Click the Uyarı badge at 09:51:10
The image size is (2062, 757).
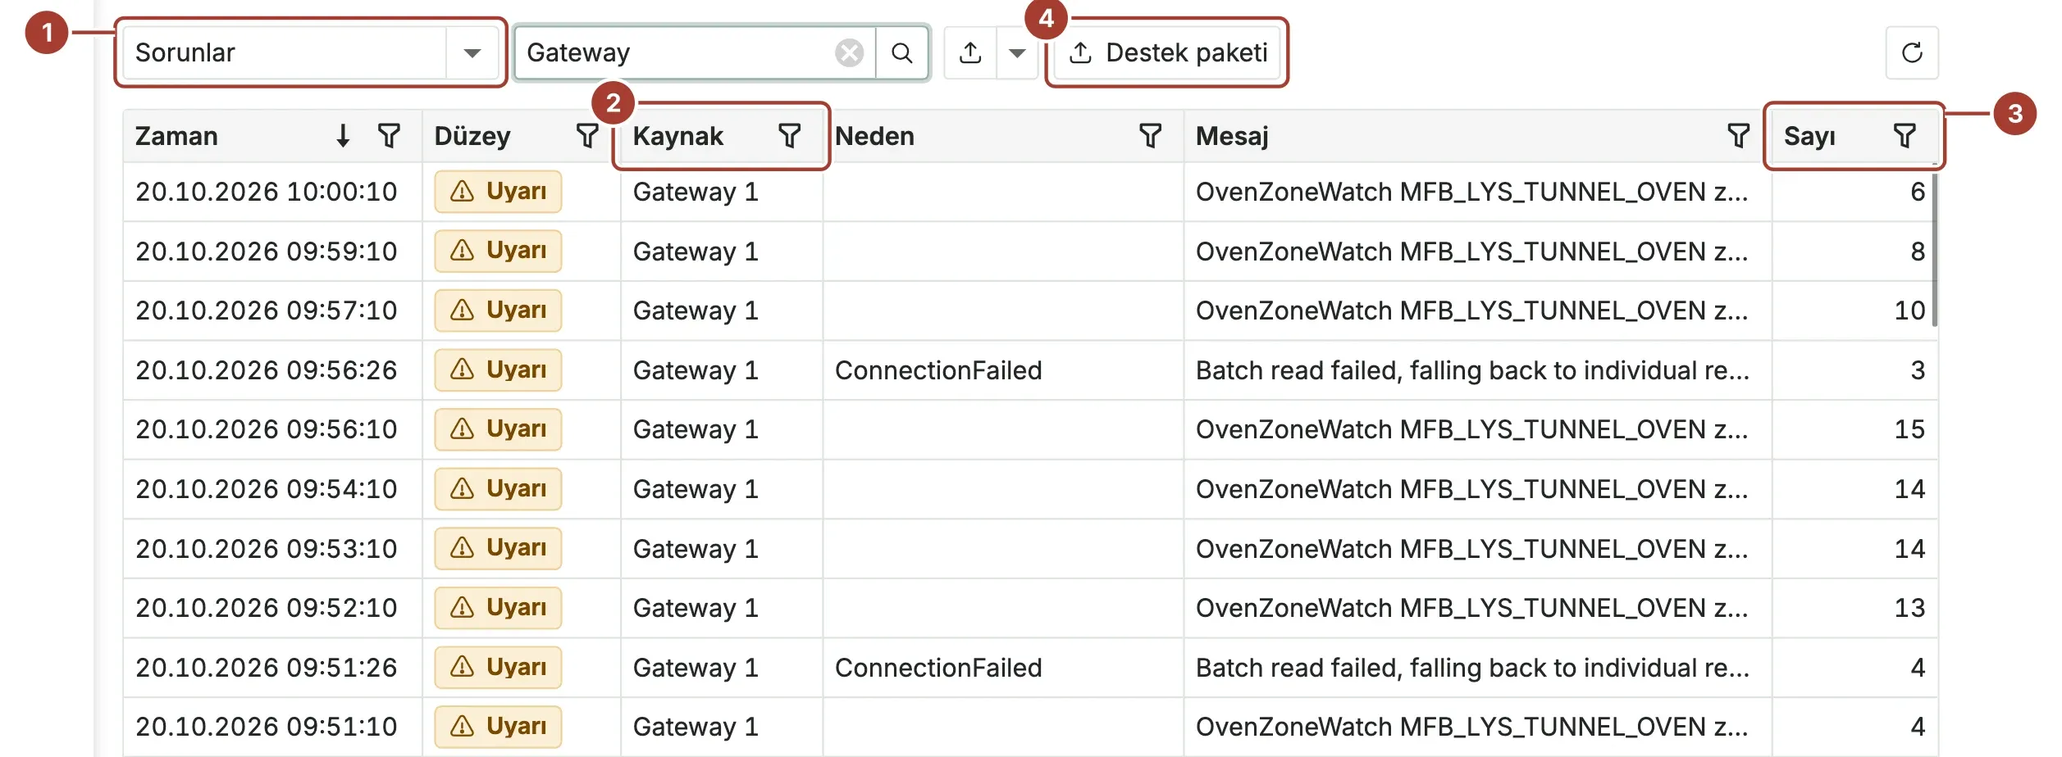click(x=498, y=727)
